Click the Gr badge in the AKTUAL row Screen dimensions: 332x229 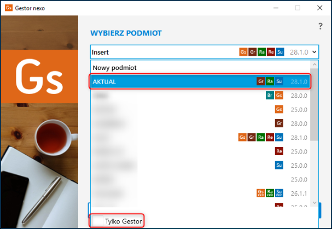click(261, 81)
